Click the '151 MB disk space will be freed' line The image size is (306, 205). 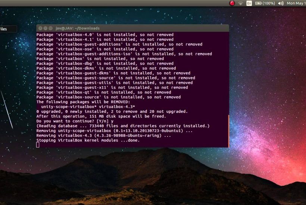pyautogui.click(x=101, y=116)
